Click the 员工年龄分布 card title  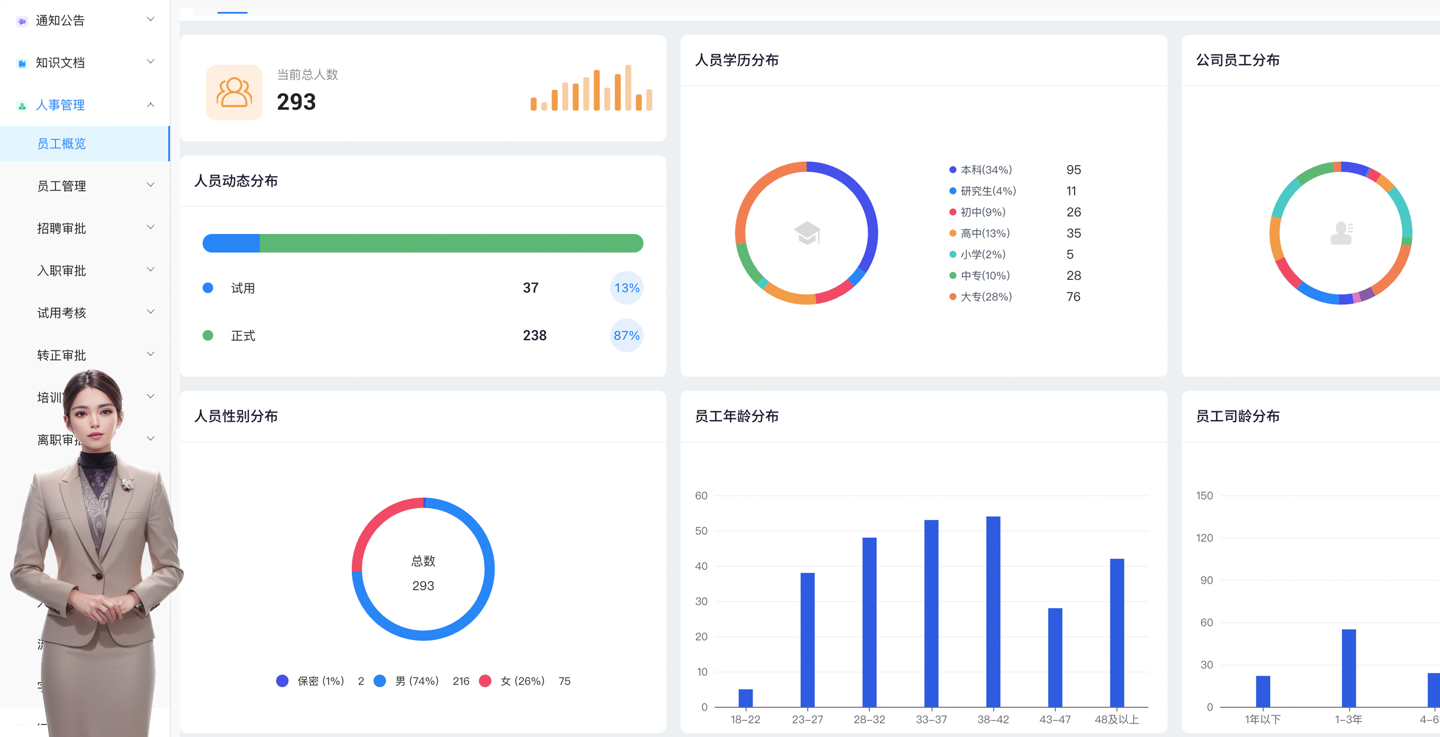pos(737,416)
